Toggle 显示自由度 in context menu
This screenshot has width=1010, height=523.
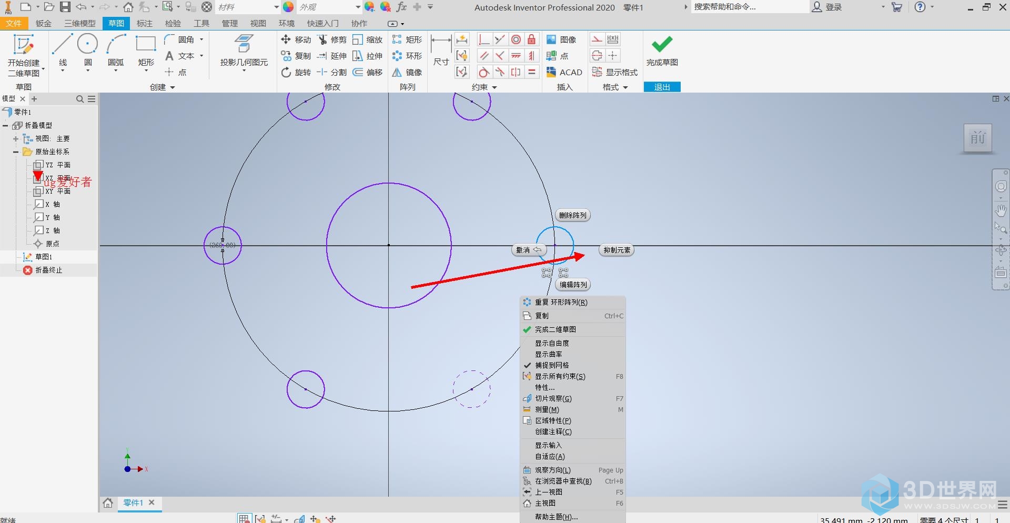coord(573,343)
